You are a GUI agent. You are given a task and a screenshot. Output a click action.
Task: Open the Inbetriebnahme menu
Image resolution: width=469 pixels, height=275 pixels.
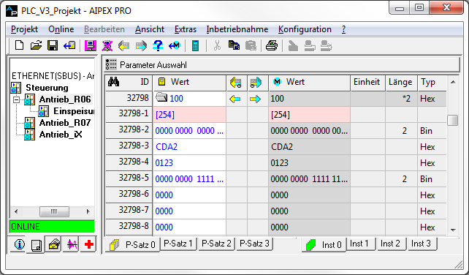[x=237, y=29]
